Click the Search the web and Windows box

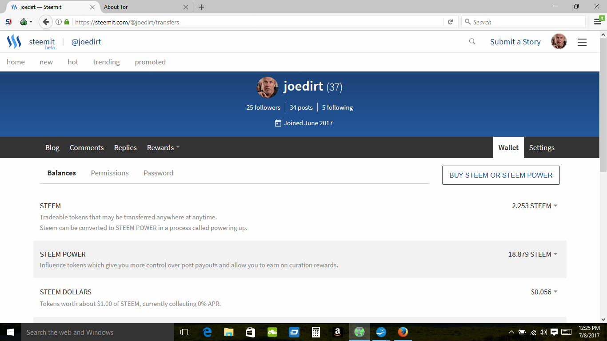point(98,332)
